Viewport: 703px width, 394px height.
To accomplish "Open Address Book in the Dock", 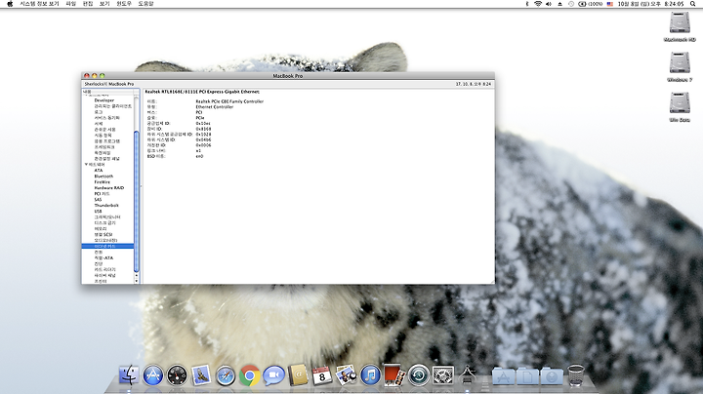I will 298,375.
